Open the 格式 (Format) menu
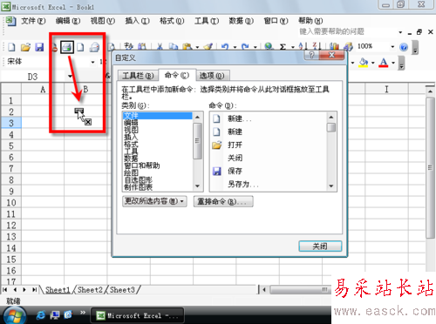436x324 pixels. (x=172, y=21)
